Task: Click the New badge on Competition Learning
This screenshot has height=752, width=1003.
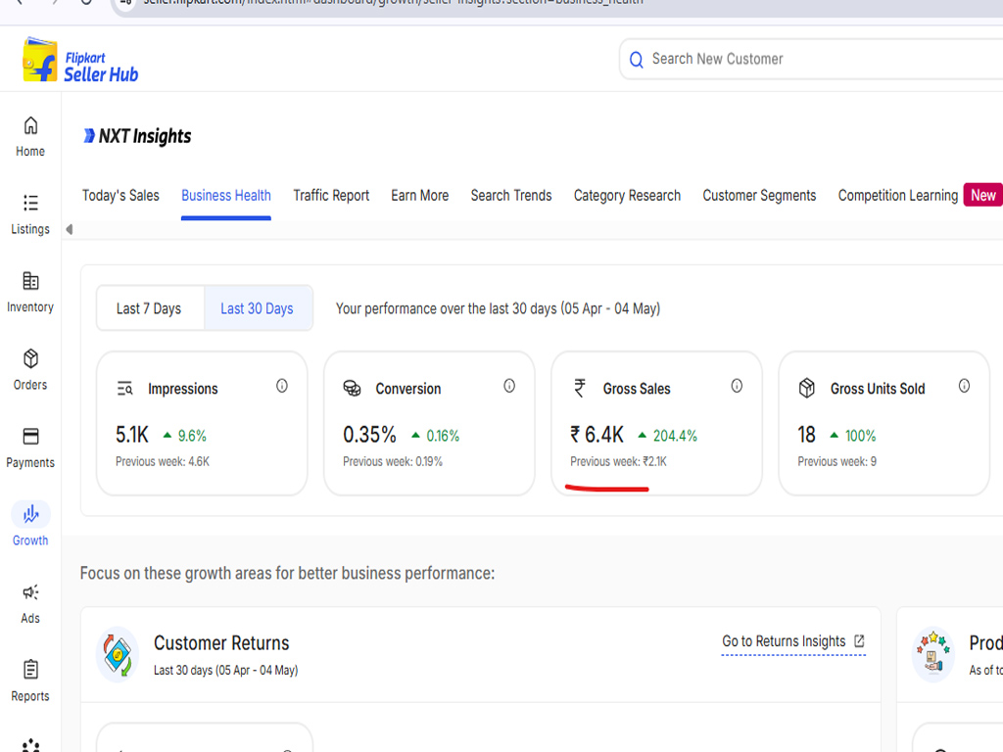Action: tap(982, 195)
